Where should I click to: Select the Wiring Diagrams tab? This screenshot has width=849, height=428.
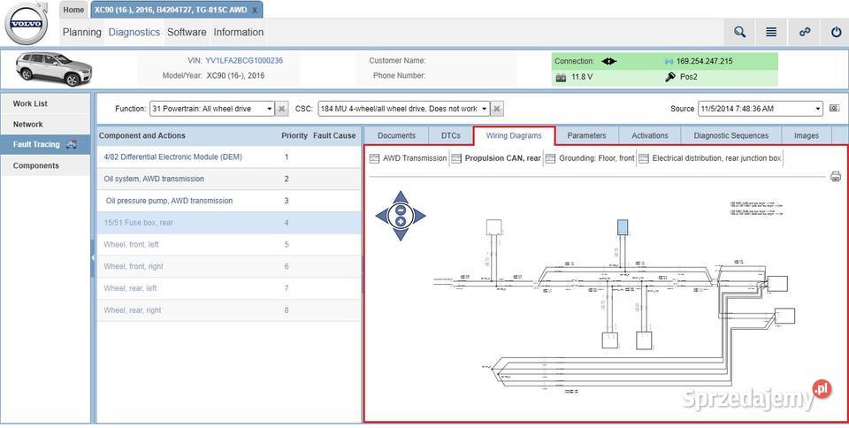[515, 136]
